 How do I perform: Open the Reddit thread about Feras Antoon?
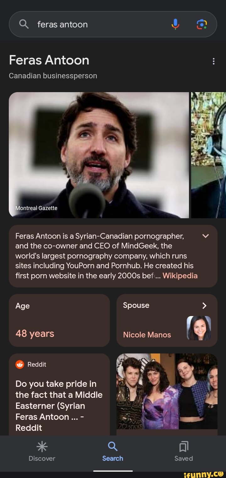[x=59, y=406]
